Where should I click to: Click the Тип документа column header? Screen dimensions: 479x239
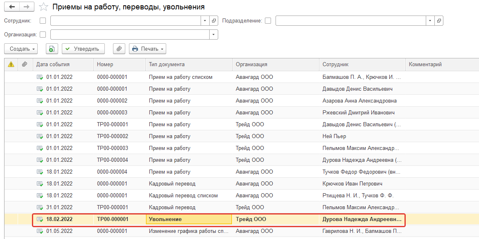[167, 64]
